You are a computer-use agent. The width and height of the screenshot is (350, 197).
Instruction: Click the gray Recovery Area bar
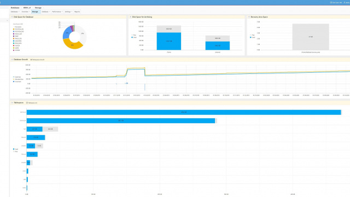[x=311, y=37]
